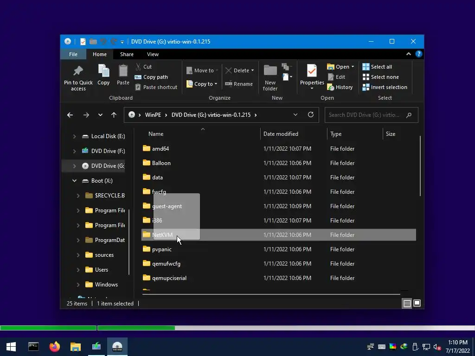Viewport: 475px width, 356px height.
Task: Customize Quick Access Toolbar dropdown
Action: pos(122,42)
